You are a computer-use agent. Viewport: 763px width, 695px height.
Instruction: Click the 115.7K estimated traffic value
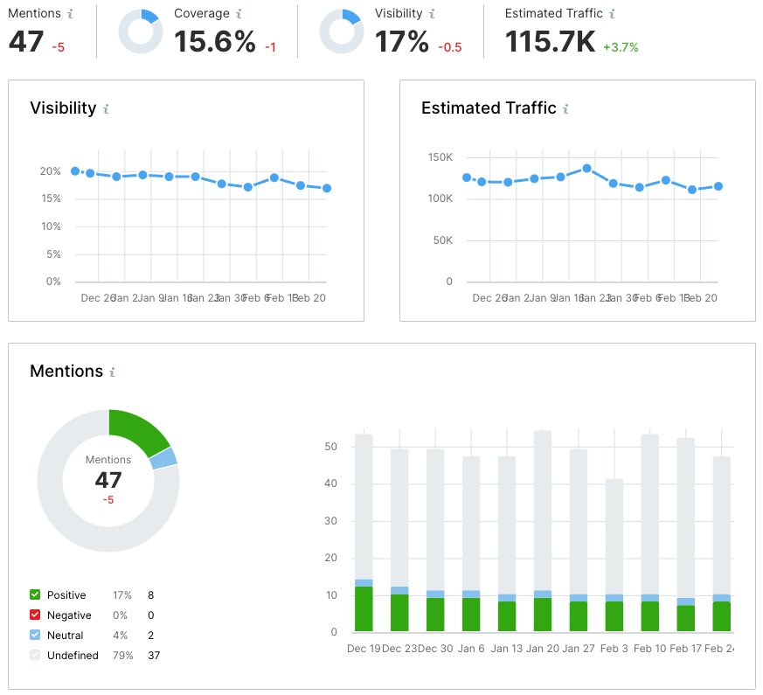click(x=550, y=41)
